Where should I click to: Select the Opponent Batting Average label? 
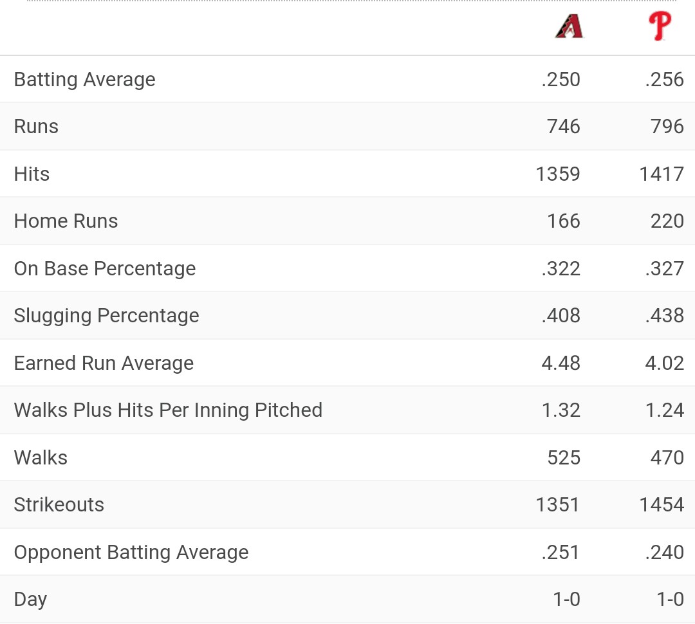tap(131, 553)
